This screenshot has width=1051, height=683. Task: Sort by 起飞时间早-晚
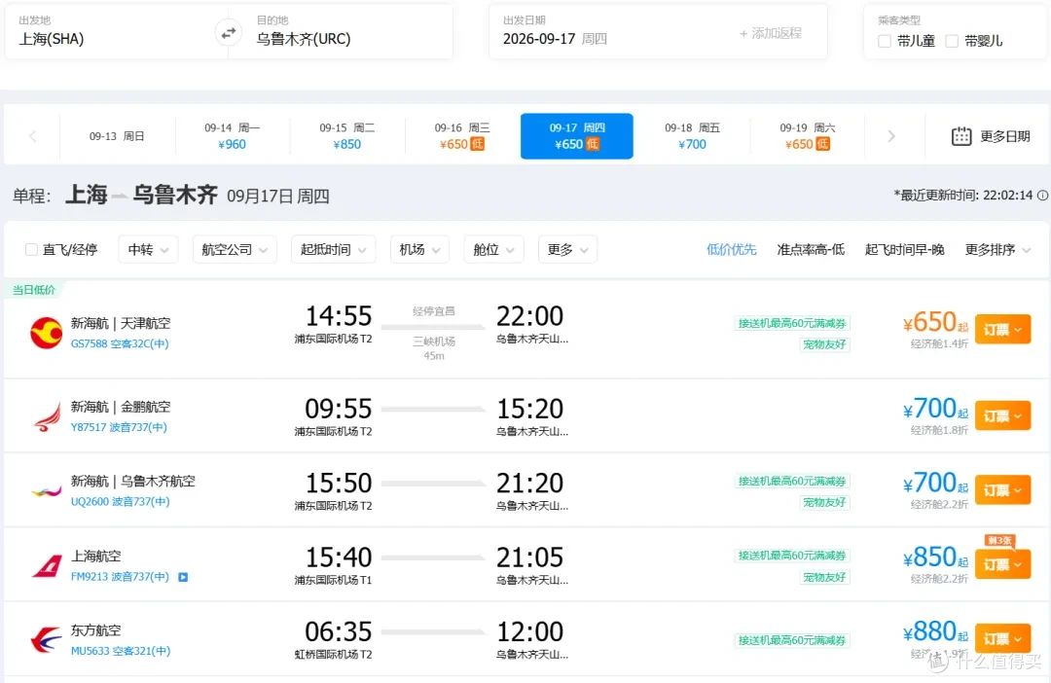[904, 249]
